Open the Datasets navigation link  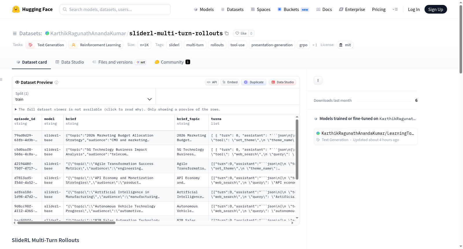[x=232, y=9]
